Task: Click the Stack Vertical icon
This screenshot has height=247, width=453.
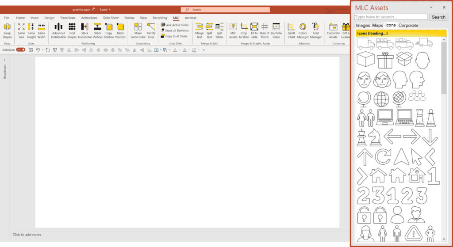Action: pyautogui.click(x=97, y=30)
